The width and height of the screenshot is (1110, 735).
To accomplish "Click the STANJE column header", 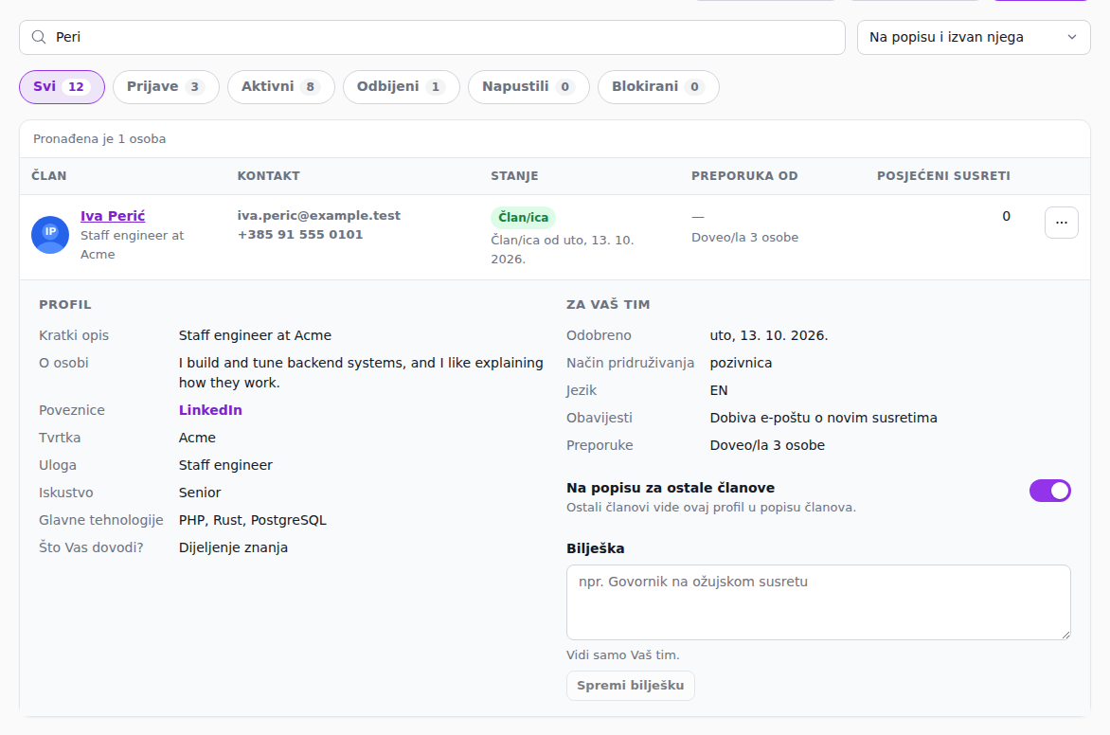I will 514,176.
